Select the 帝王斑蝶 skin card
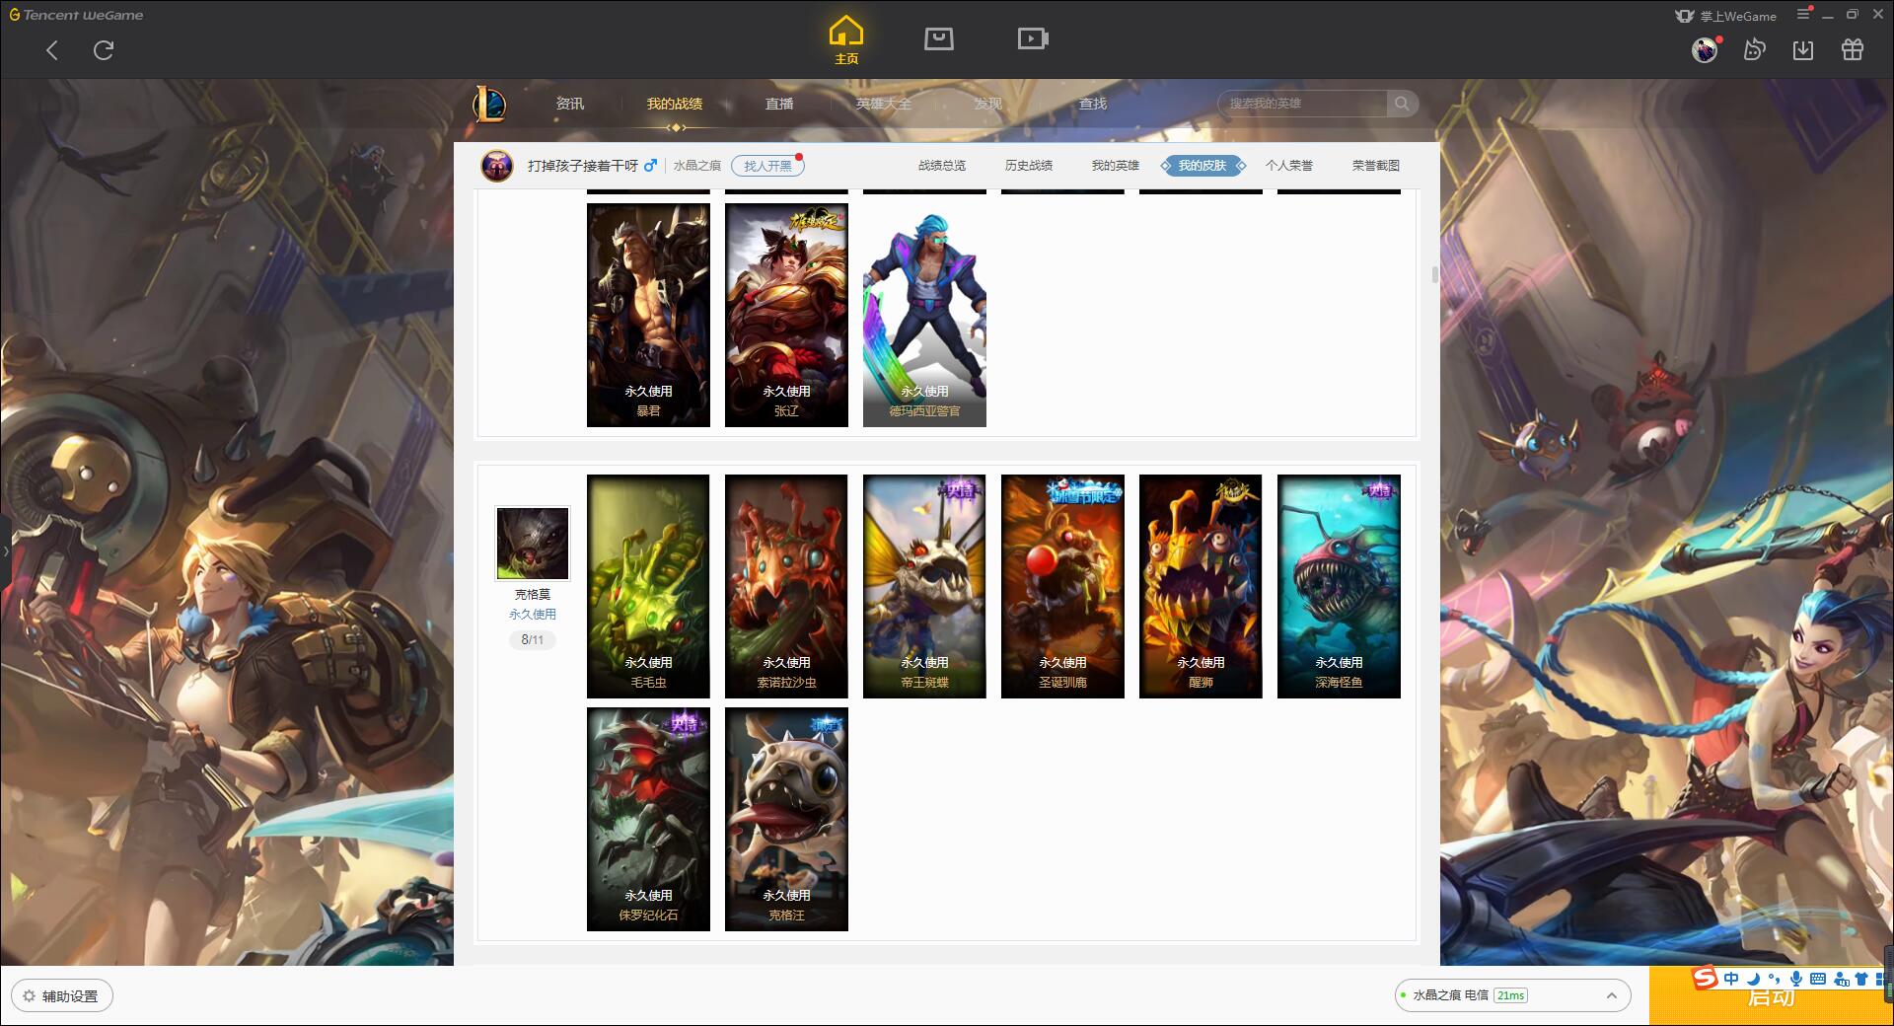Viewport: 1894px width, 1026px height. pyautogui.click(x=924, y=587)
